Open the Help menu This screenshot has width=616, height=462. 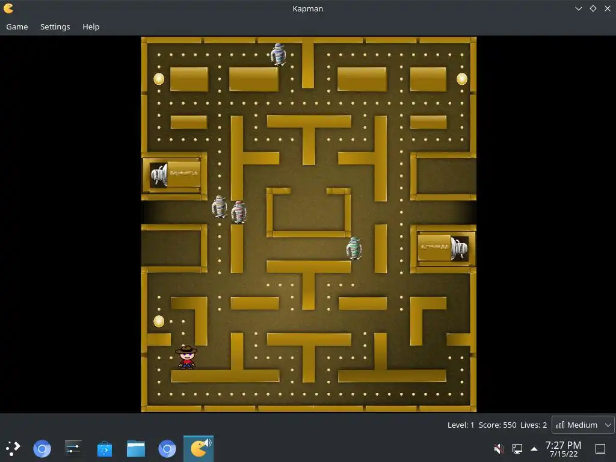[91, 26]
